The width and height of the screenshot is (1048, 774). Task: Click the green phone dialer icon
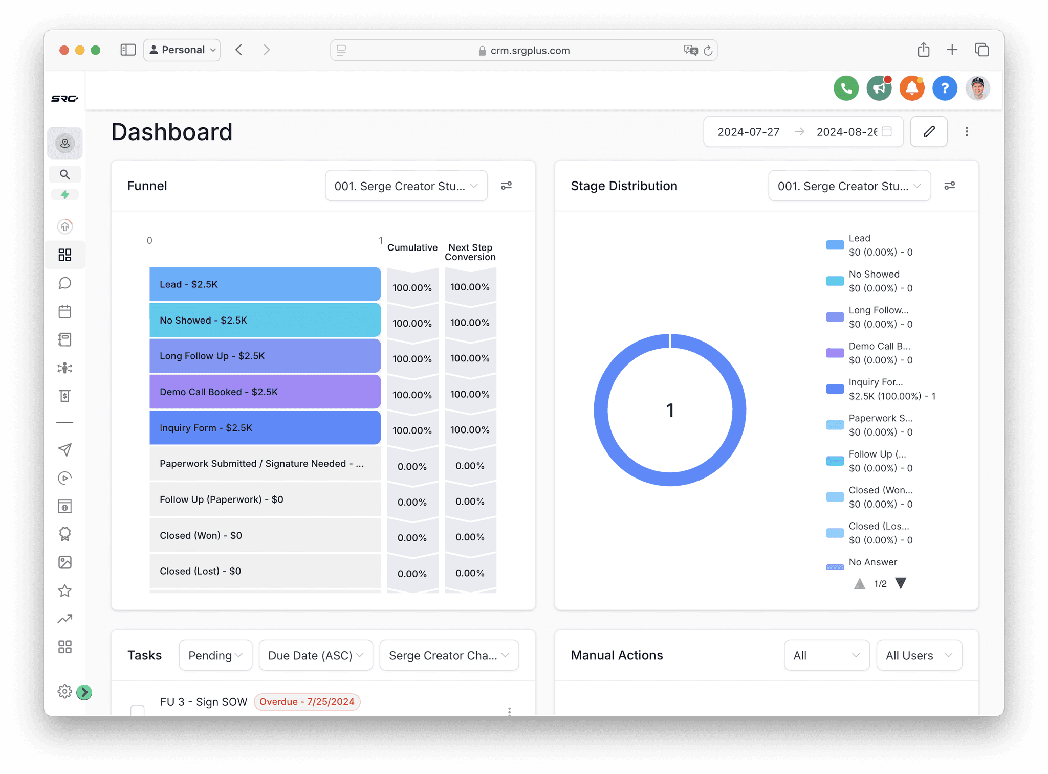click(x=846, y=88)
